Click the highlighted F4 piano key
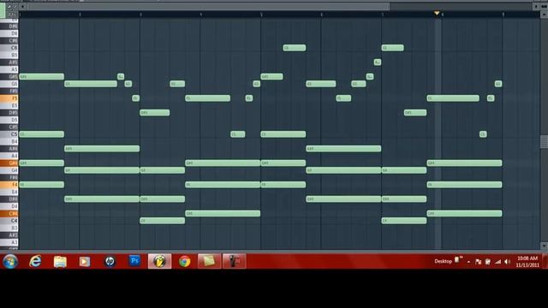The height and width of the screenshot is (308, 548). pyautogui.click(x=9, y=185)
